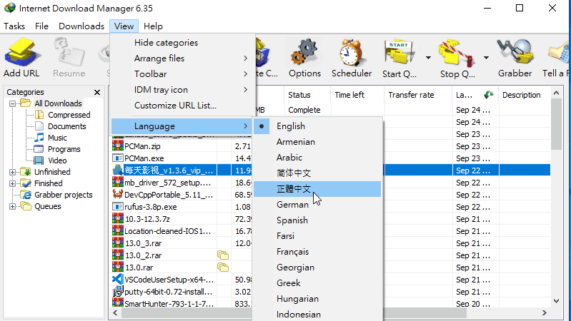Click the putty-64bit installer icon
The image size is (571, 321).
coord(118,291)
